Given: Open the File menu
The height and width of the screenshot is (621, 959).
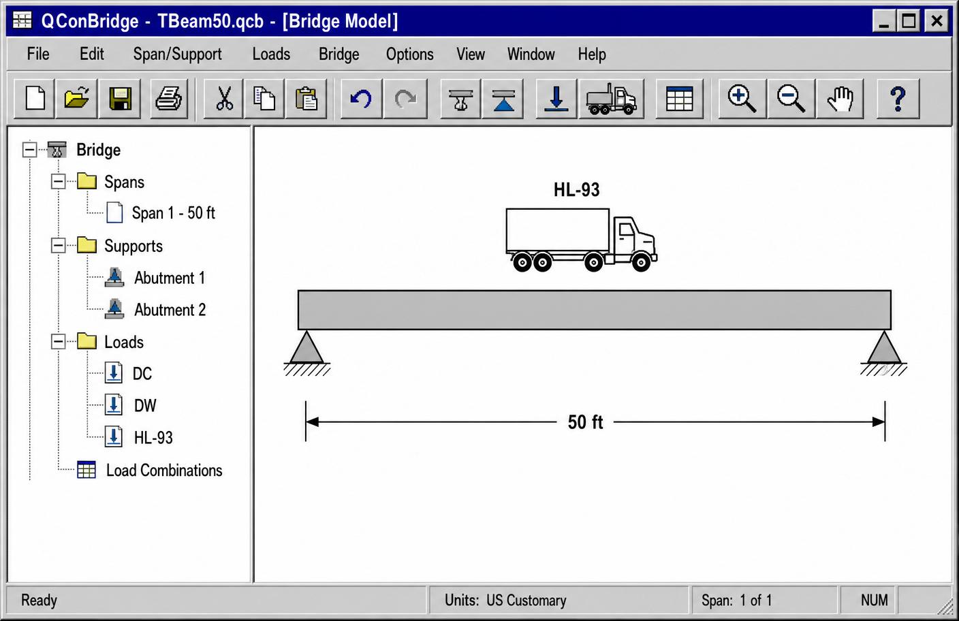Looking at the screenshot, I should click(x=38, y=54).
